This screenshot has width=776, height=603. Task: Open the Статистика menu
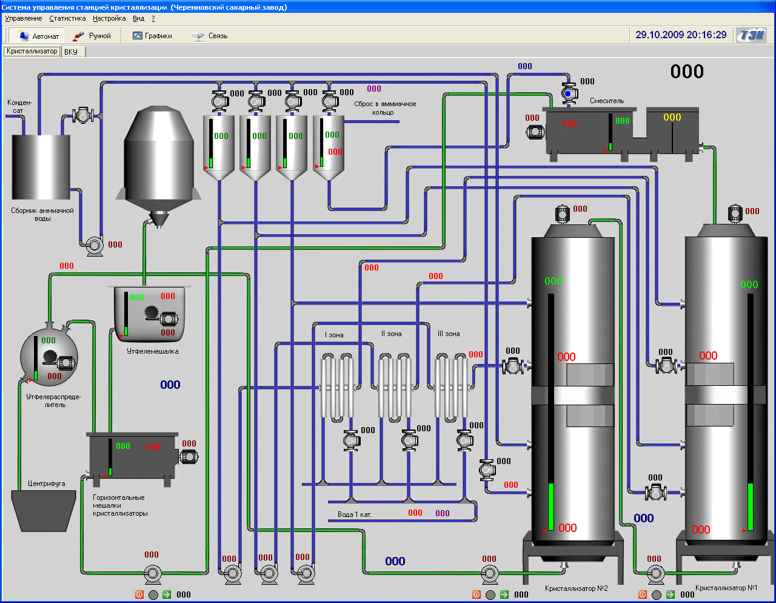[67, 18]
